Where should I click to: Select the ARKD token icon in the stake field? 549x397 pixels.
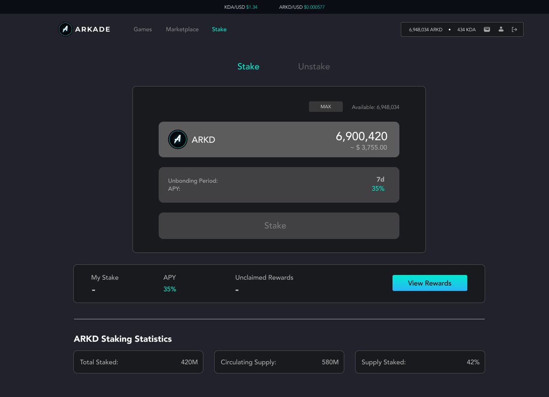click(x=178, y=139)
